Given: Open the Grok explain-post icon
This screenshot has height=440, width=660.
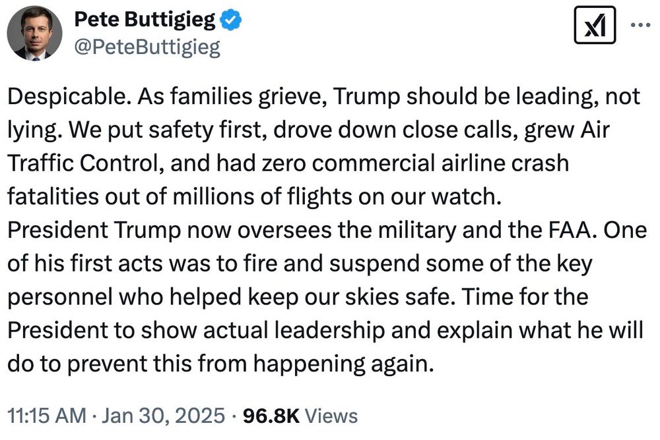Looking at the screenshot, I should tap(595, 25).
